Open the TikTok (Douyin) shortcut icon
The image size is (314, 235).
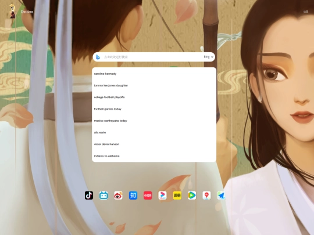(89, 196)
